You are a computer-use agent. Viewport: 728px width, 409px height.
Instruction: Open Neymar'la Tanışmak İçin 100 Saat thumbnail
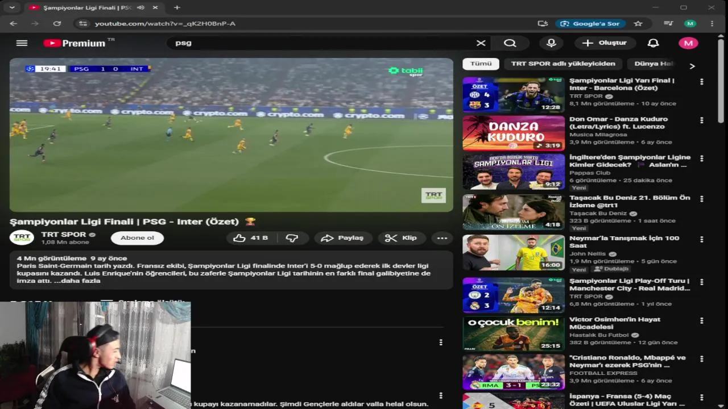click(x=514, y=252)
